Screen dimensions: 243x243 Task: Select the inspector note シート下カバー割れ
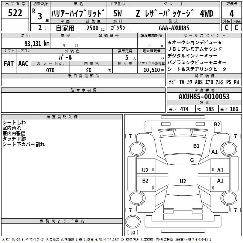tap(24, 144)
